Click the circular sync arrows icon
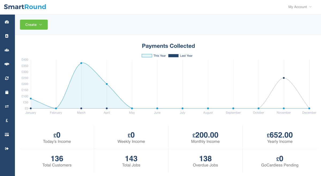The image size is (321, 176). pos(7,78)
